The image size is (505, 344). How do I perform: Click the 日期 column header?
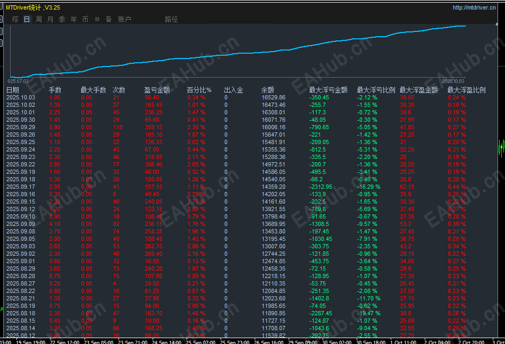click(x=13, y=90)
